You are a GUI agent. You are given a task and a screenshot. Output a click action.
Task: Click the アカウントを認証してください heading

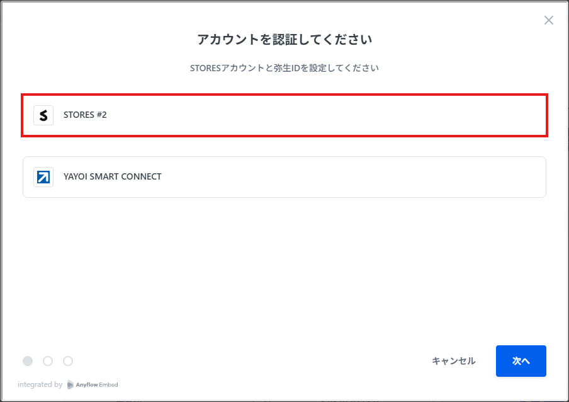284,39
